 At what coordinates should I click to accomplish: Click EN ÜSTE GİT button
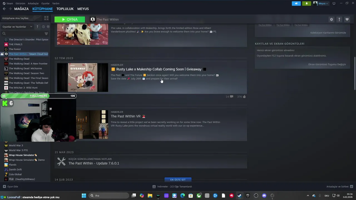178,180
